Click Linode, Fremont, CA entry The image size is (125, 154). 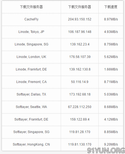coord(31,82)
